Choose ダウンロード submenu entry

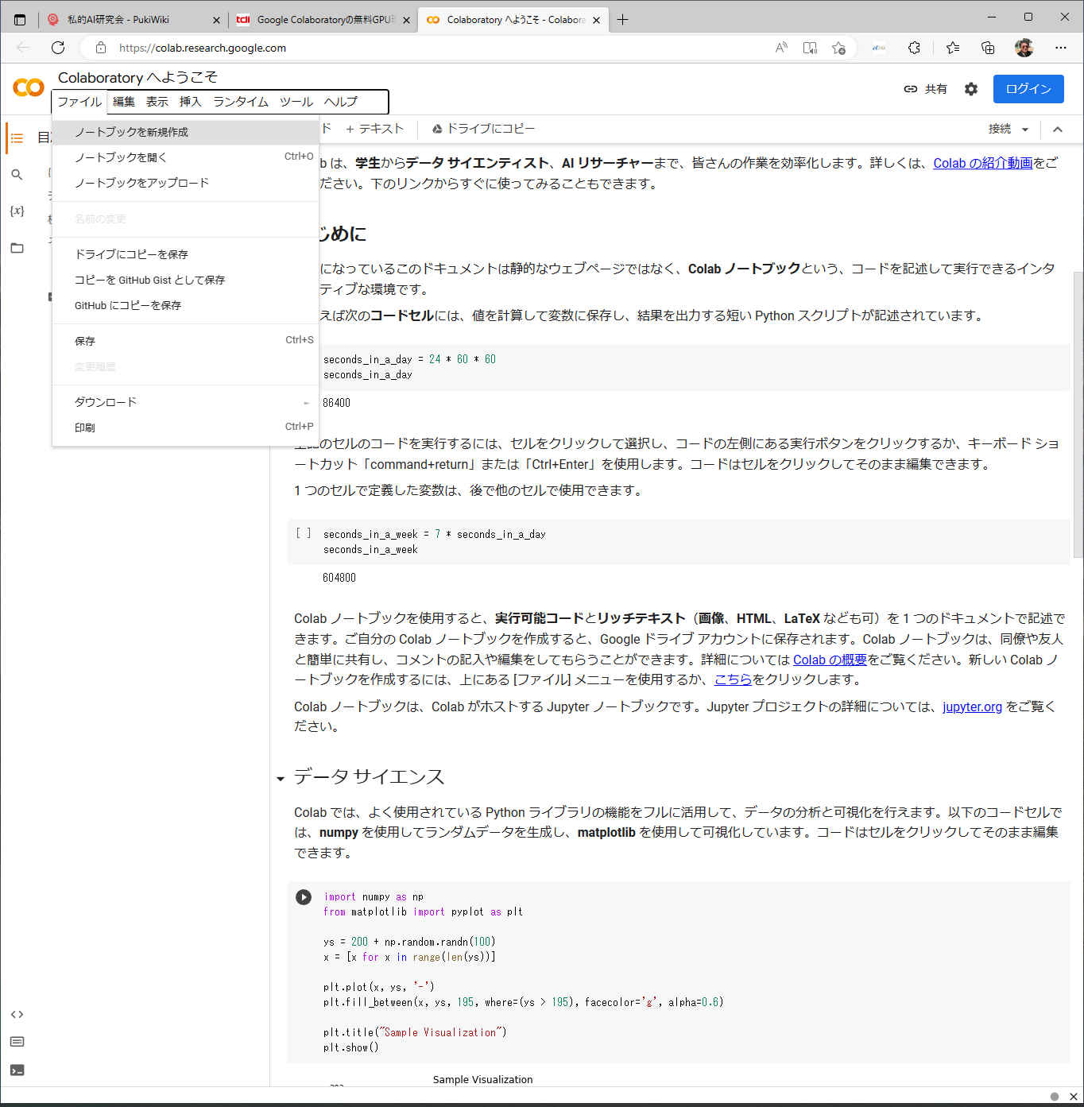click(x=106, y=402)
